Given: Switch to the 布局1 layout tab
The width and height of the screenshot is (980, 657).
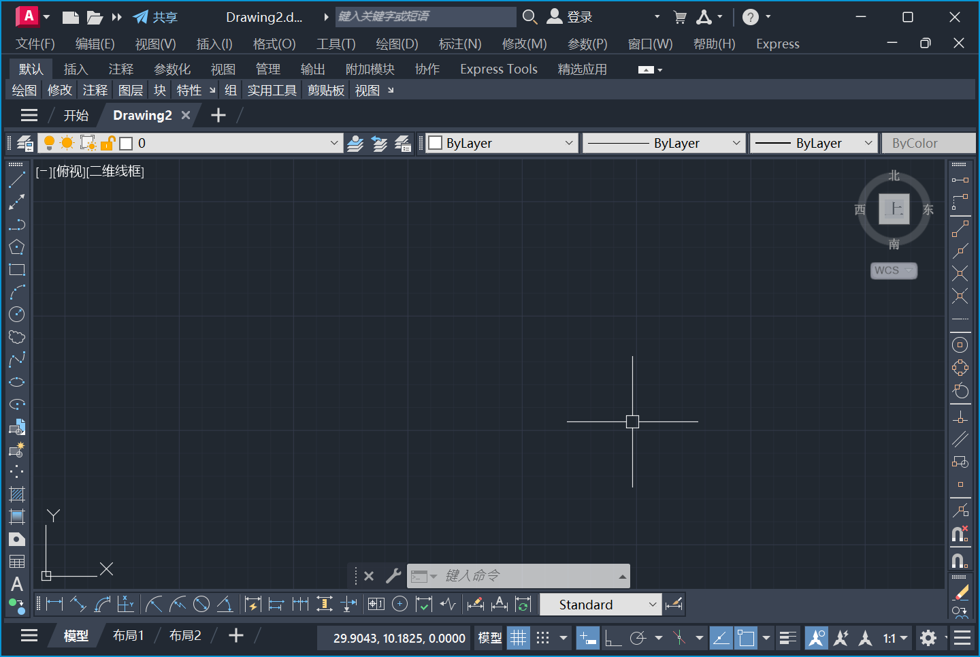Looking at the screenshot, I should pyautogui.click(x=128, y=635).
